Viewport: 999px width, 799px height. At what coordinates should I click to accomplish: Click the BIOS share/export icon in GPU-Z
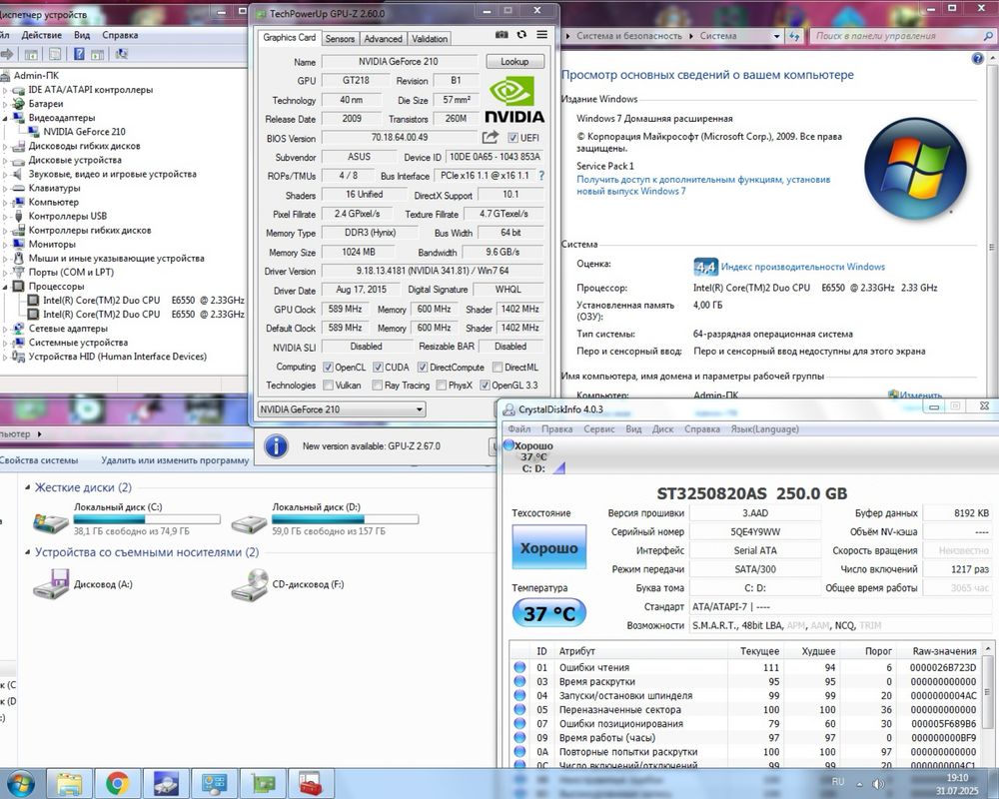pos(490,137)
